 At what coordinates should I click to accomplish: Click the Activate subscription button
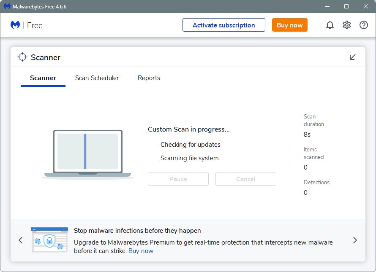tap(224, 25)
